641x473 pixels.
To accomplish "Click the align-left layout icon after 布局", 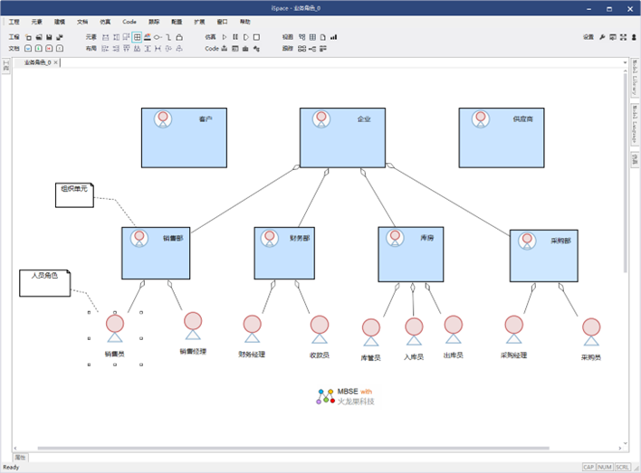I will tap(105, 48).
